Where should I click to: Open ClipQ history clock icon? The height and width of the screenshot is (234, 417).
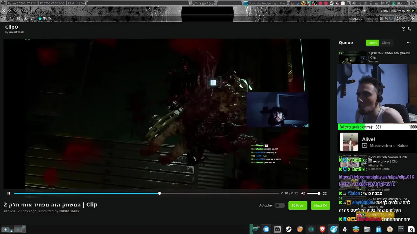tap(403, 29)
